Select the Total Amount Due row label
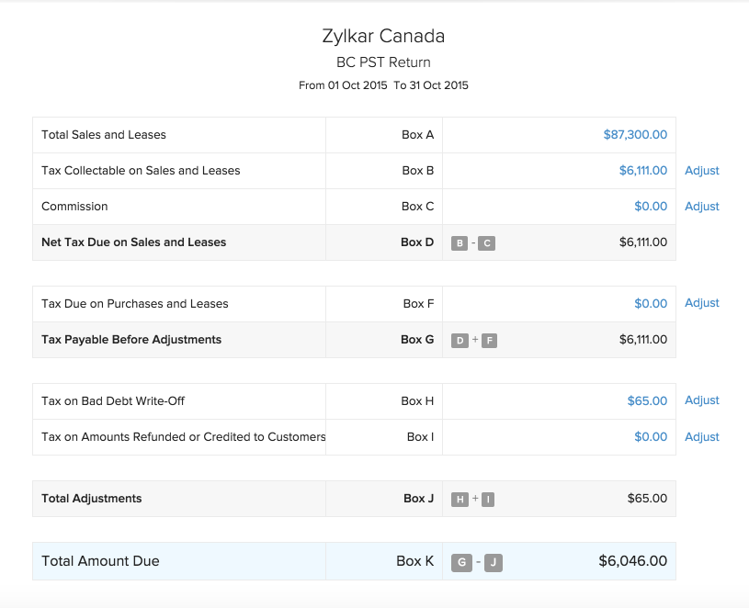The width and height of the screenshot is (749, 608). [100, 561]
